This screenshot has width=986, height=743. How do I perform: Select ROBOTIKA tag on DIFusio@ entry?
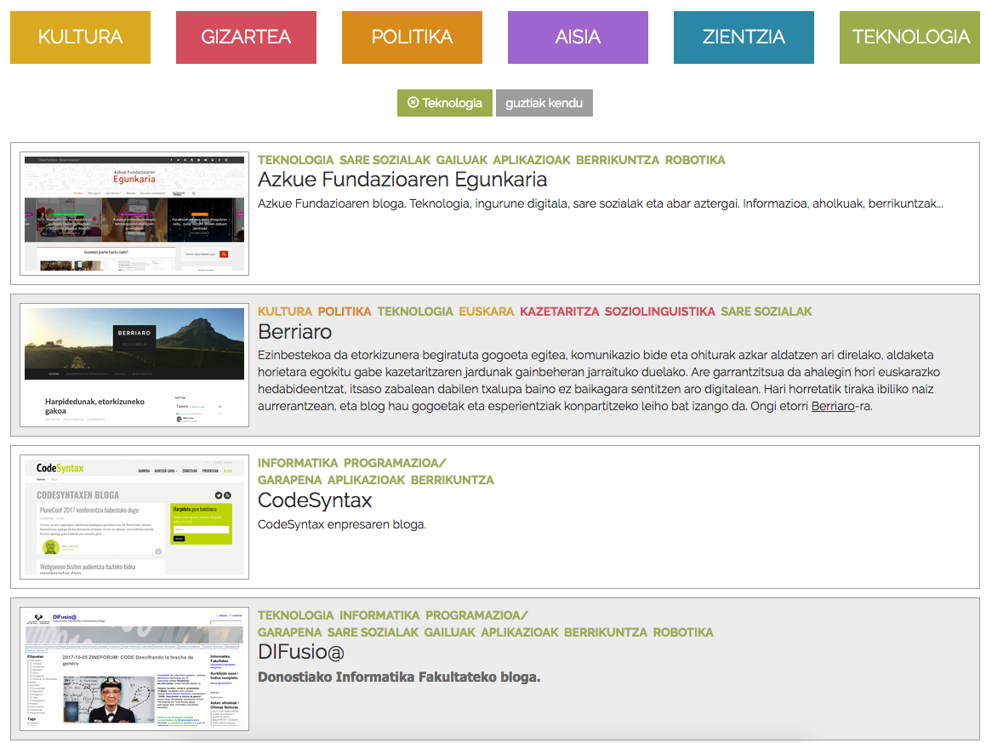click(683, 632)
